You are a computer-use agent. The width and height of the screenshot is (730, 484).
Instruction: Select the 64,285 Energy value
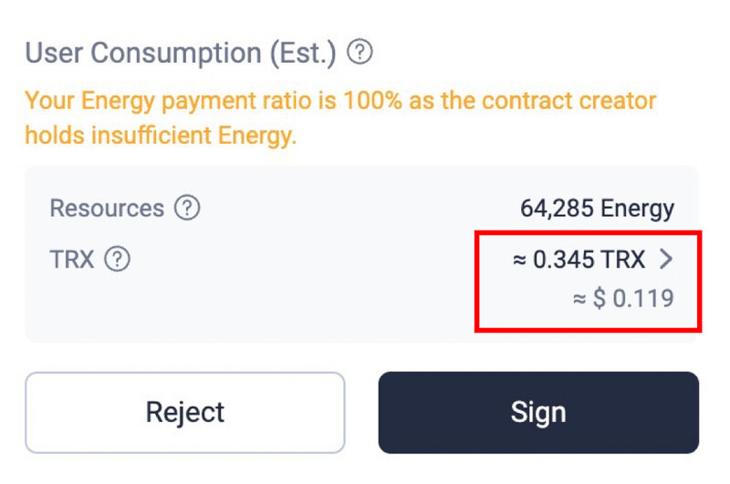click(598, 209)
